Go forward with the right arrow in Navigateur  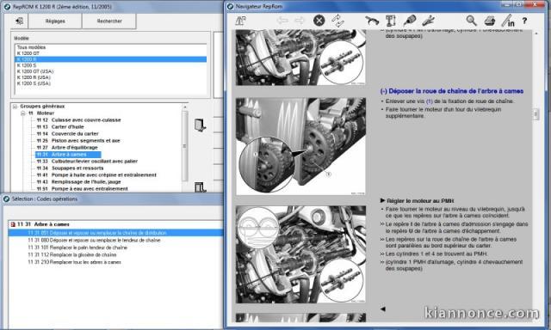click(300, 21)
